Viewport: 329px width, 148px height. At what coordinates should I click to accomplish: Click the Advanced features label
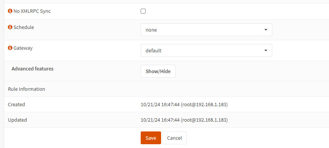(x=33, y=69)
